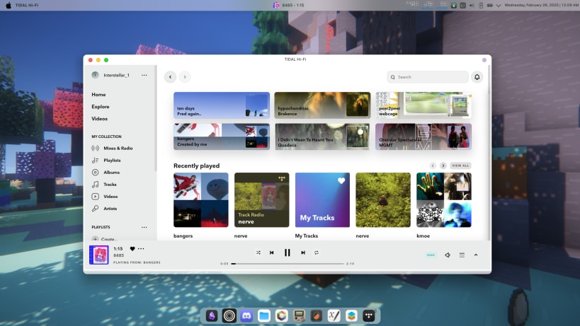Image resolution: width=580 pixels, height=326 pixels.
Task: Open the Track Radio nerve thumbnail
Action: 261,199
